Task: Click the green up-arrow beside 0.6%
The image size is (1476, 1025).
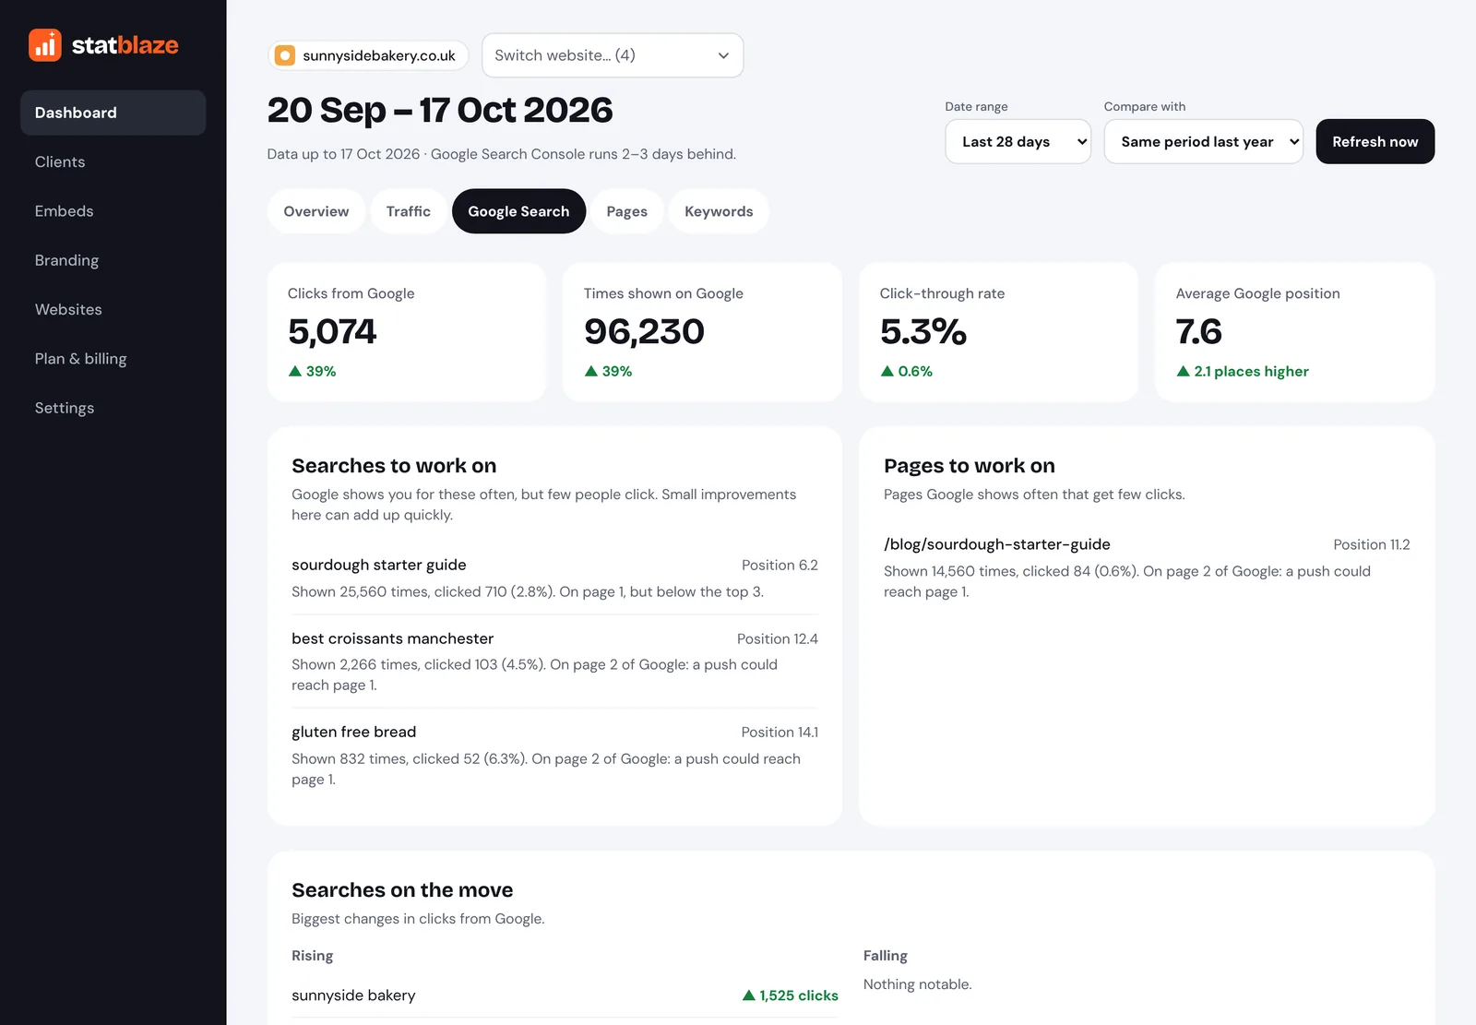Action: pyautogui.click(x=887, y=371)
